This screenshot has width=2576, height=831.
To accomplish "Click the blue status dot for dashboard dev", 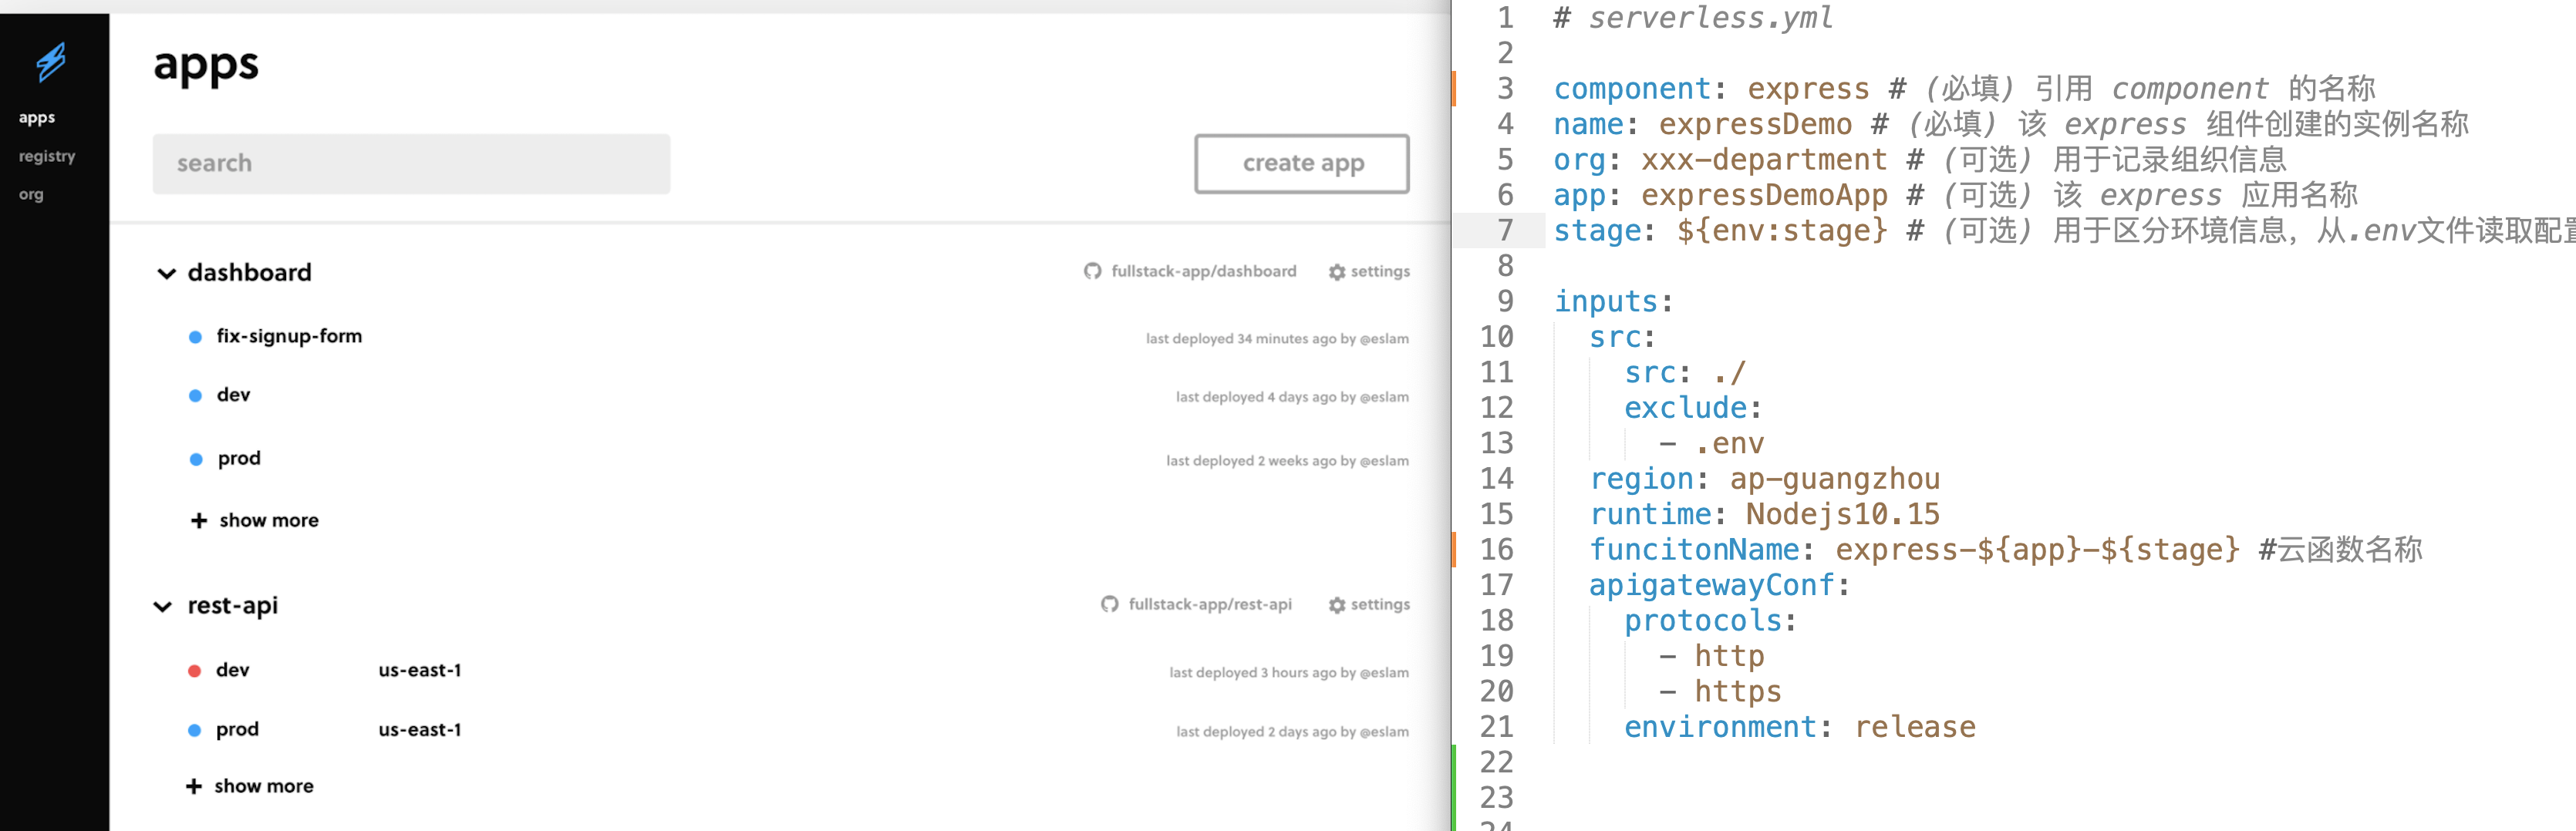I will [x=196, y=396].
